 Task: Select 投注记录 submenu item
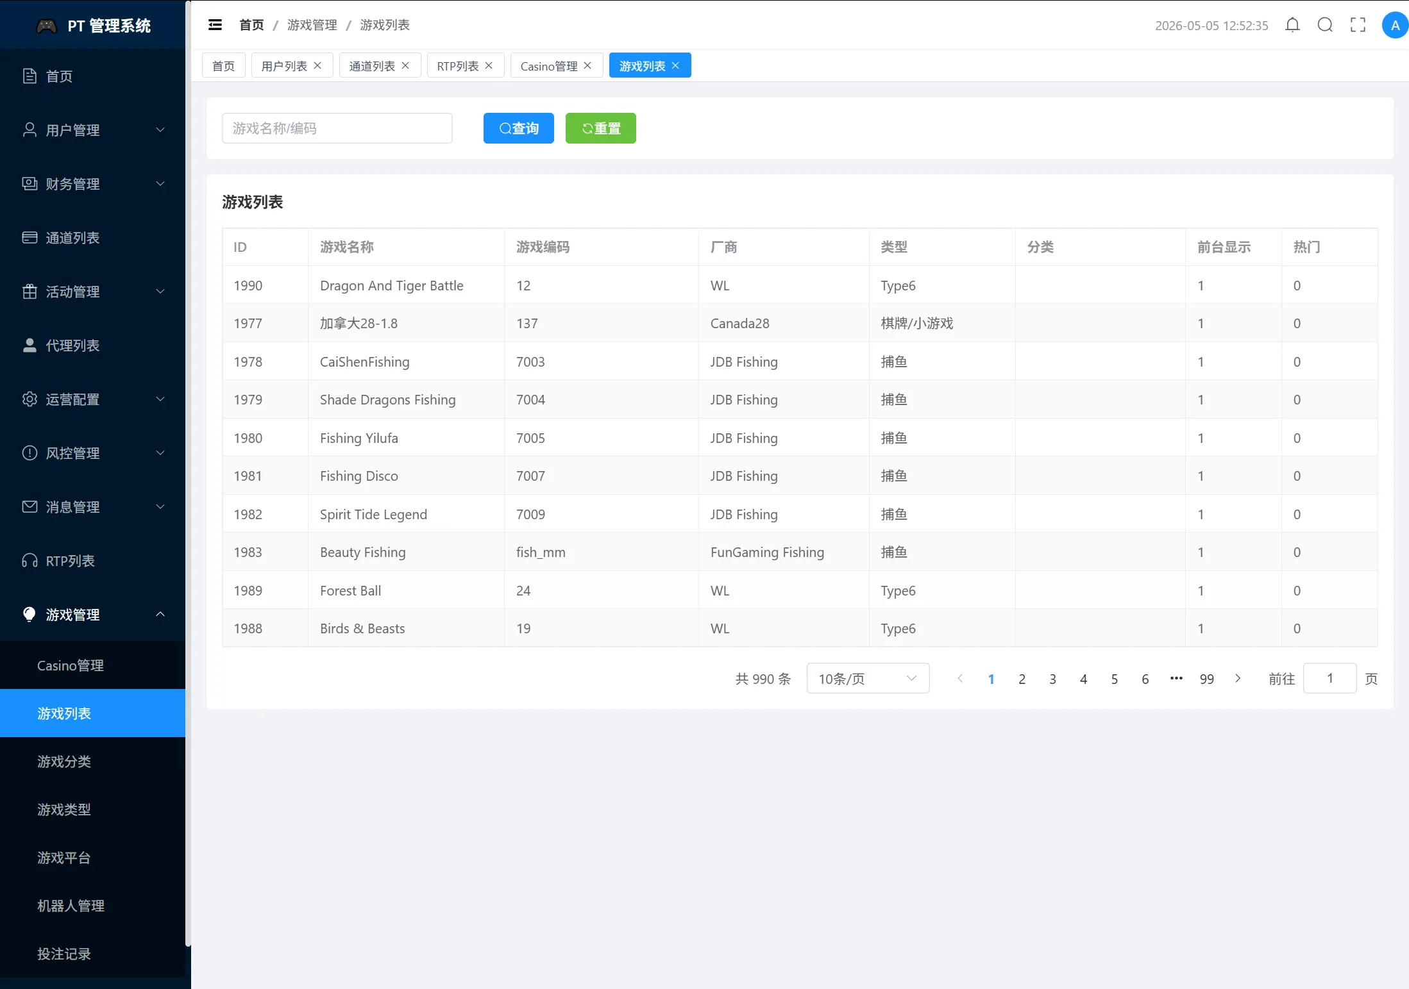(92, 954)
